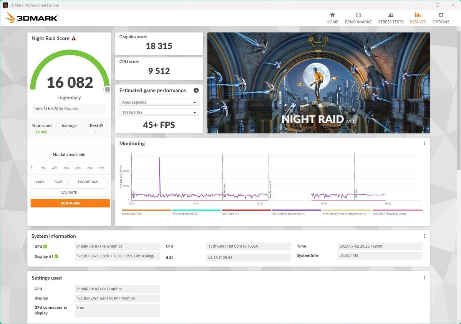Click the Monitoring panel heading

(132, 143)
